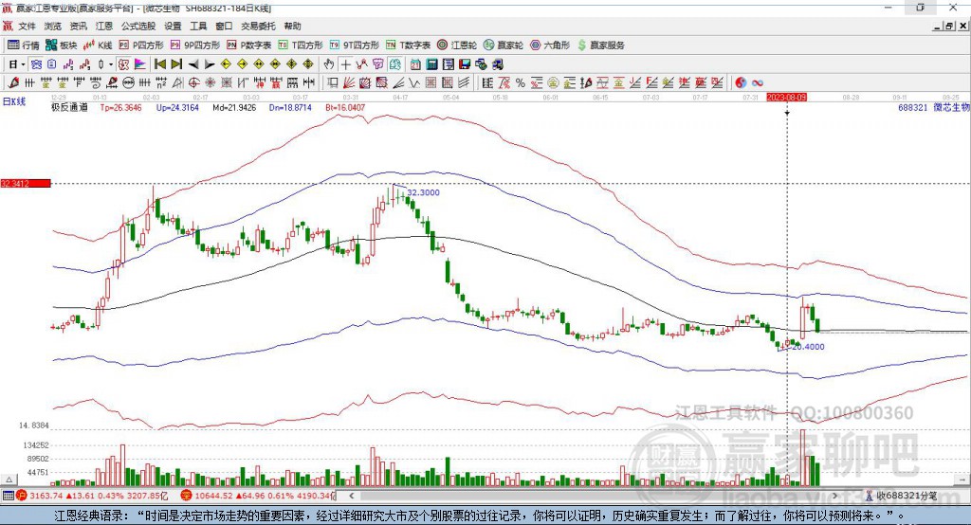The width and height of the screenshot is (971, 525).
Task: Select the Gann fan lines icon
Action: pos(349,82)
